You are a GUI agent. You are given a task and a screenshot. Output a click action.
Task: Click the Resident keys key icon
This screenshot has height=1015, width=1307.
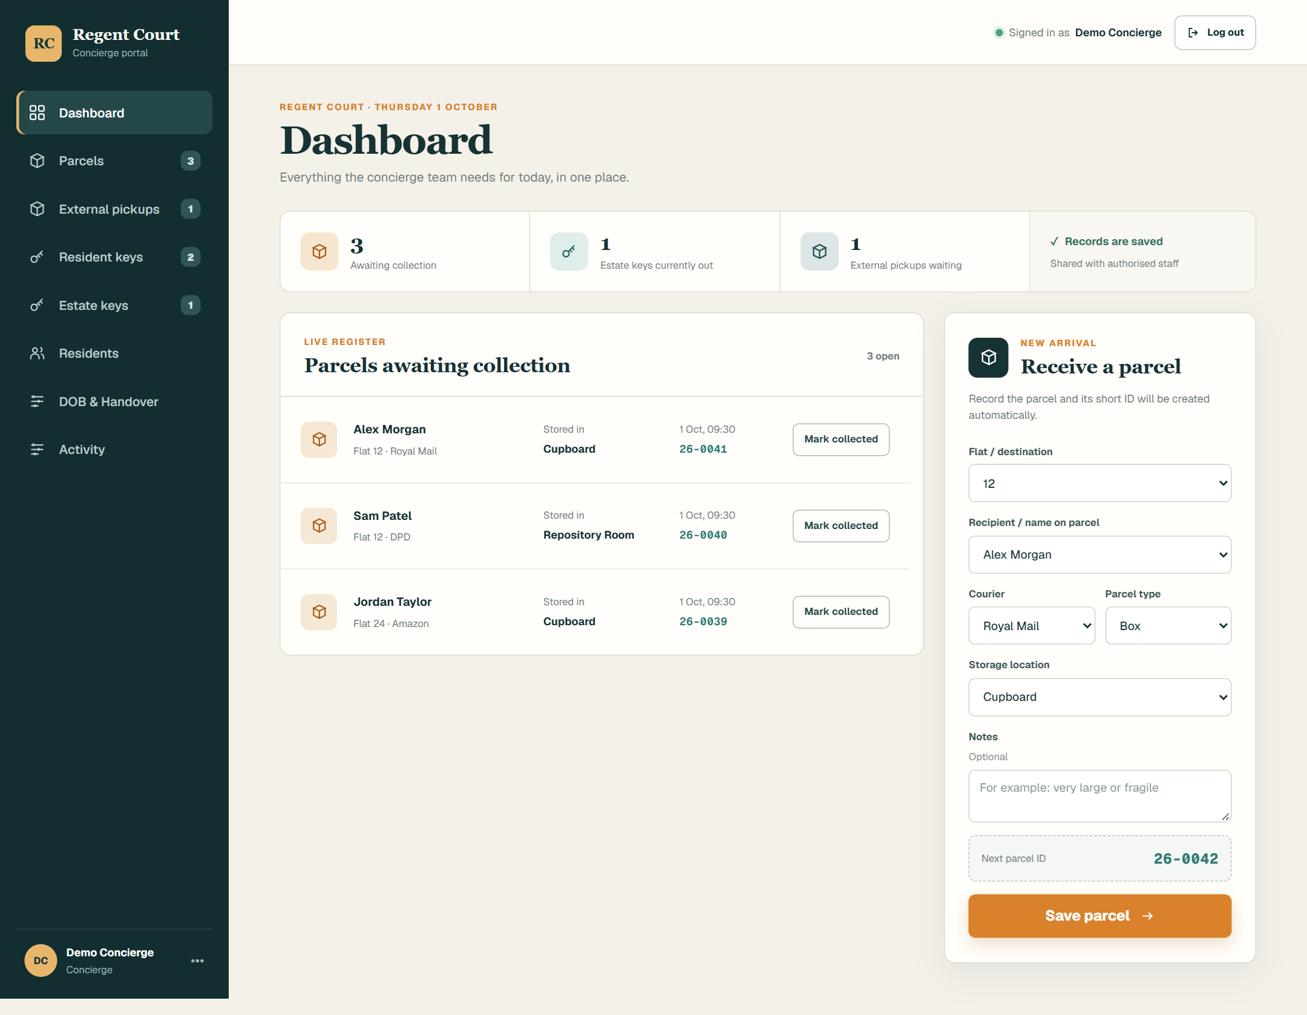click(37, 257)
